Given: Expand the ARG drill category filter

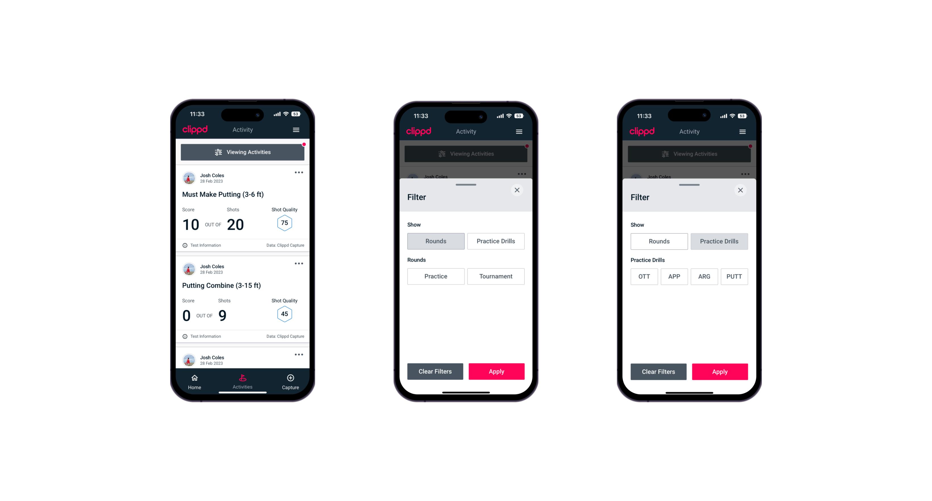Looking at the screenshot, I should tap(704, 276).
